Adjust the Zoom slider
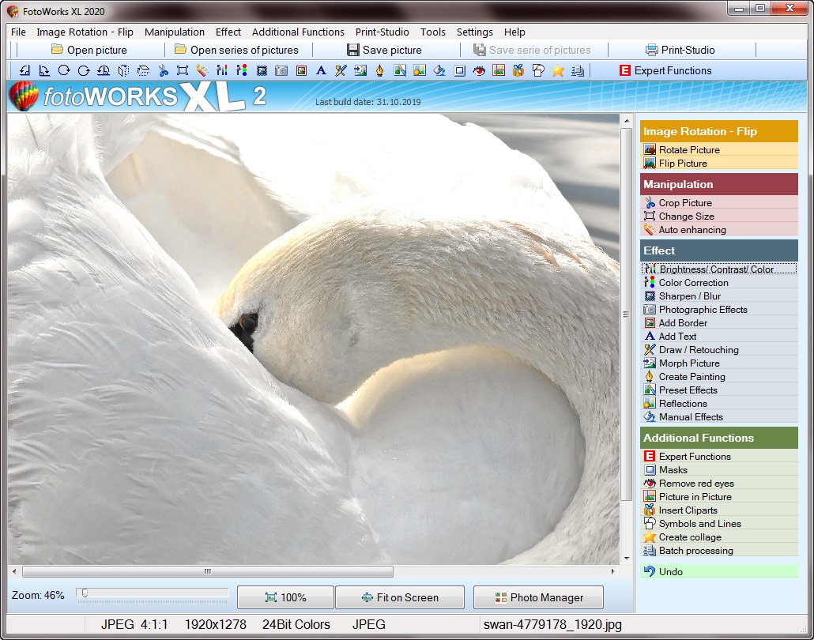The height and width of the screenshot is (640, 814). coord(83,592)
